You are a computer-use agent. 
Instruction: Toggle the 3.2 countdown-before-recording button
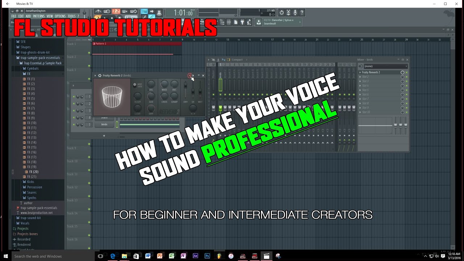coord(116,12)
